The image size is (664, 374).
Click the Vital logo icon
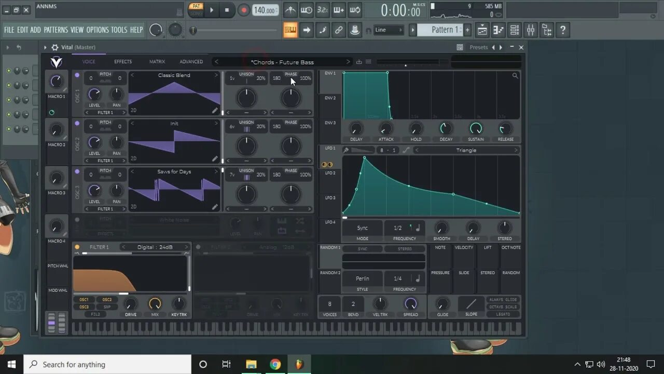(57, 62)
